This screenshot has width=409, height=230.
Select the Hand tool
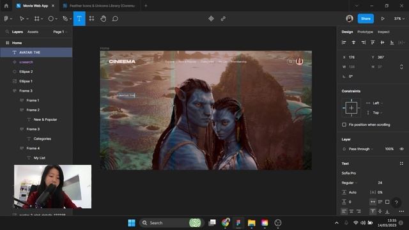(104, 19)
